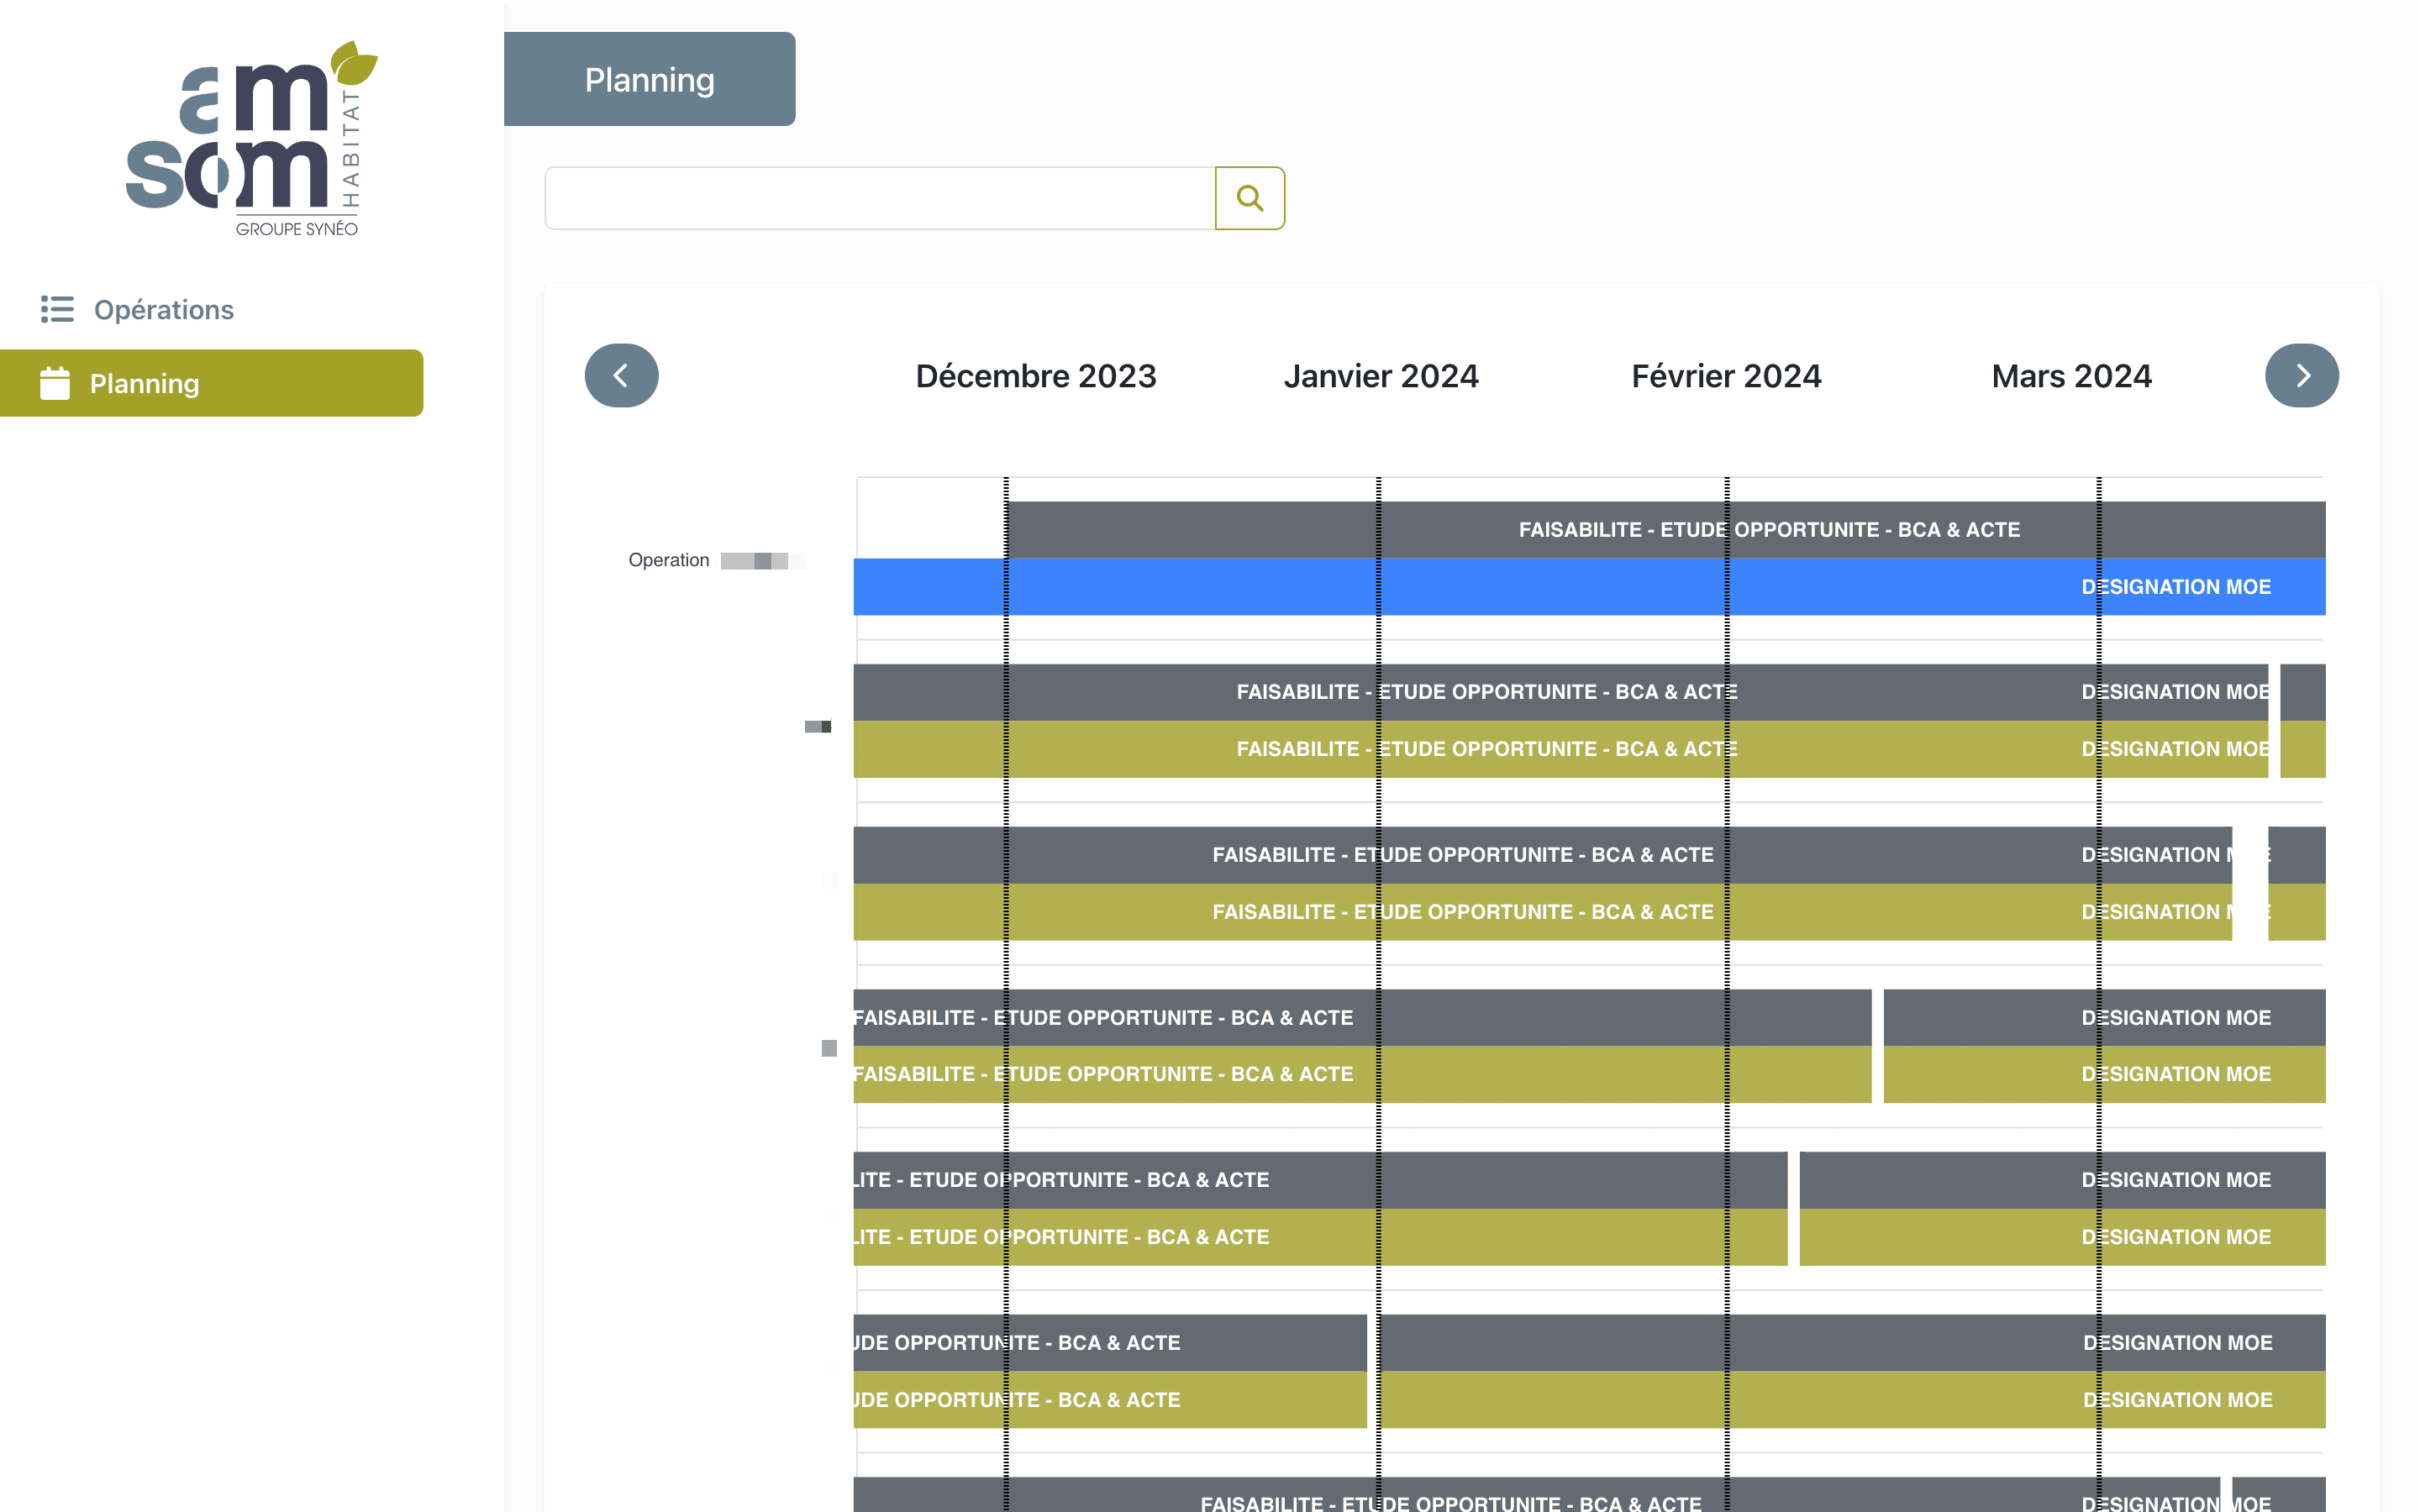Click second row gray FAISABILITE - ETUDE OPPORTUNITE bar
The image size is (2420, 1512).
[1560, 692]
